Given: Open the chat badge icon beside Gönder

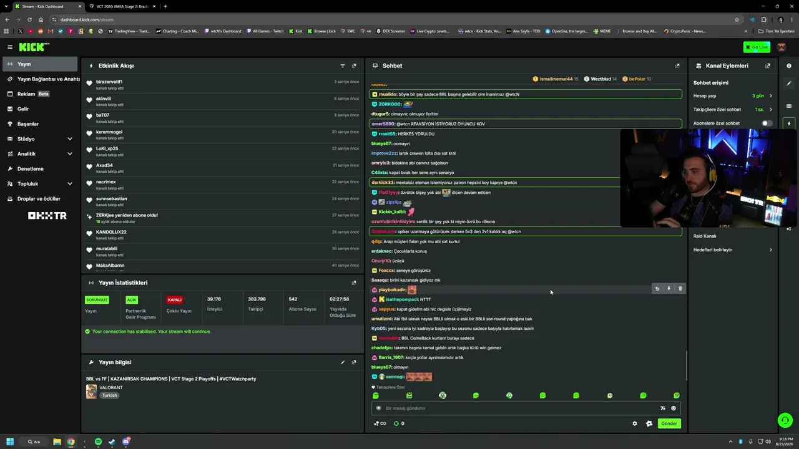Looking at the screenshot, I should tap(649, 423).
